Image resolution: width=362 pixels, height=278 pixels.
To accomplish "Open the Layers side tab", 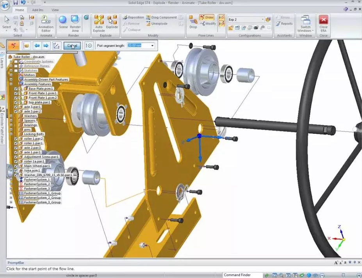I will tap(2, 60).
